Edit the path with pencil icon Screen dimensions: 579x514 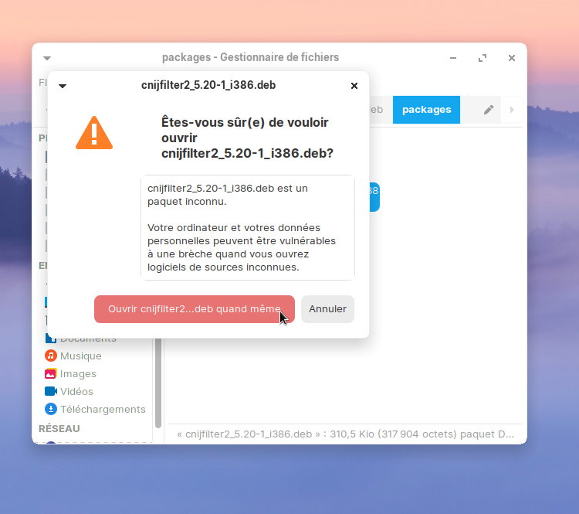coord(489,110)
